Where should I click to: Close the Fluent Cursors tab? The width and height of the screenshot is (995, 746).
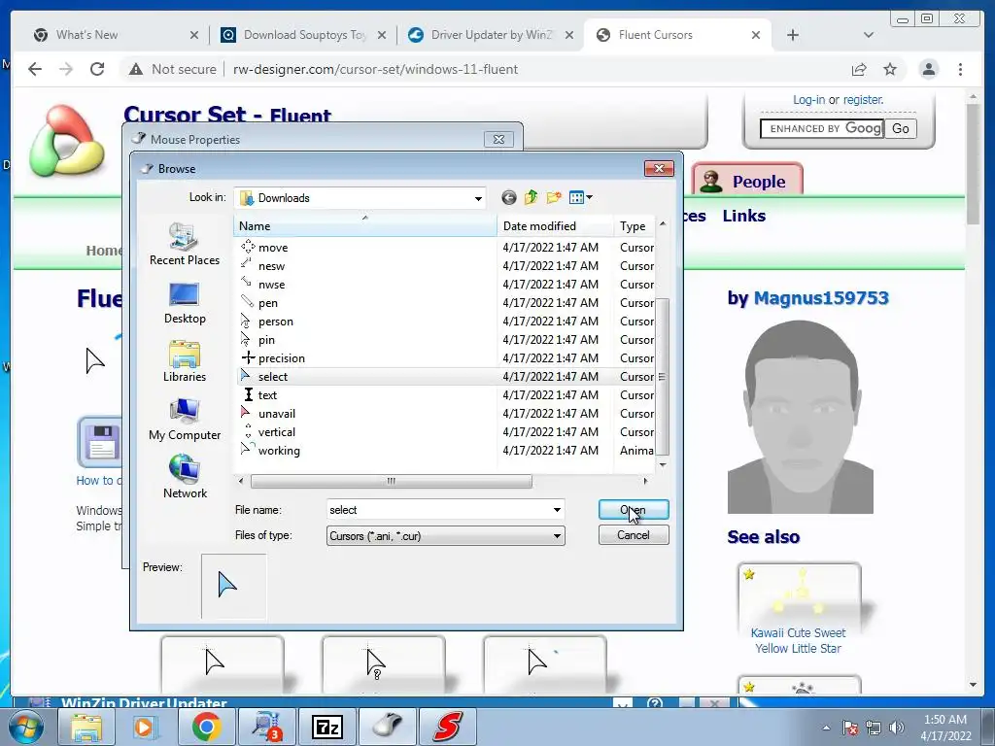[x=756, y=35]
